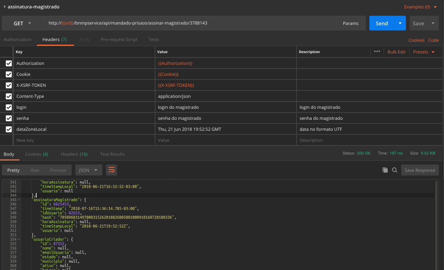Switch to Preview response view

click(x=58, y=170)
